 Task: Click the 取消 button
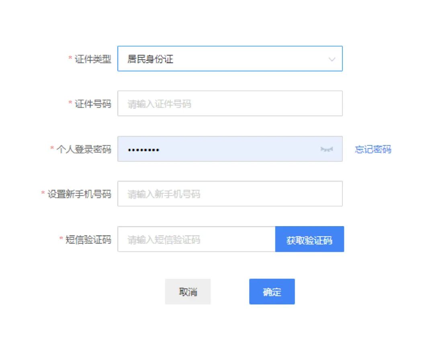point(188,292)
